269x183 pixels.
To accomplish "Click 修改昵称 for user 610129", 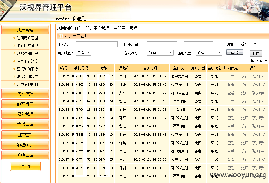I will pyautogui.click(x=258, y=143).
